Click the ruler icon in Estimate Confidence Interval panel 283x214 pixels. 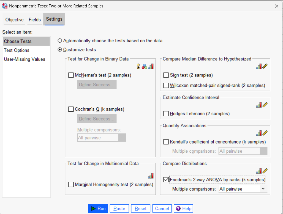pos(264,105)
